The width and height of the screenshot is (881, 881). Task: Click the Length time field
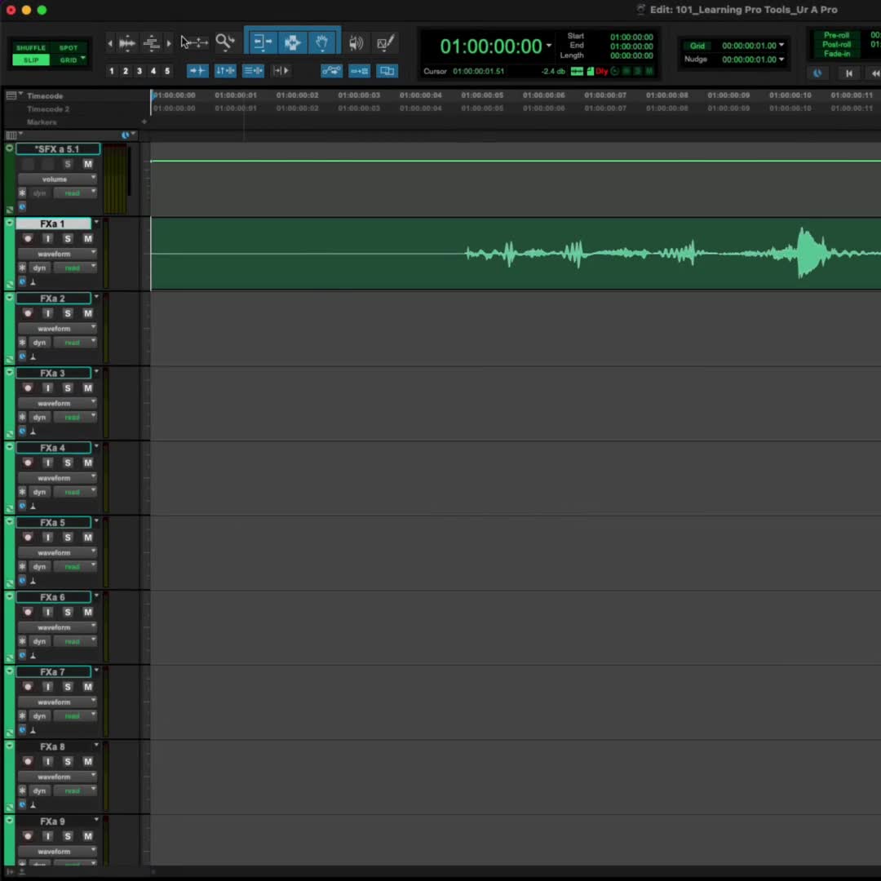631,55
